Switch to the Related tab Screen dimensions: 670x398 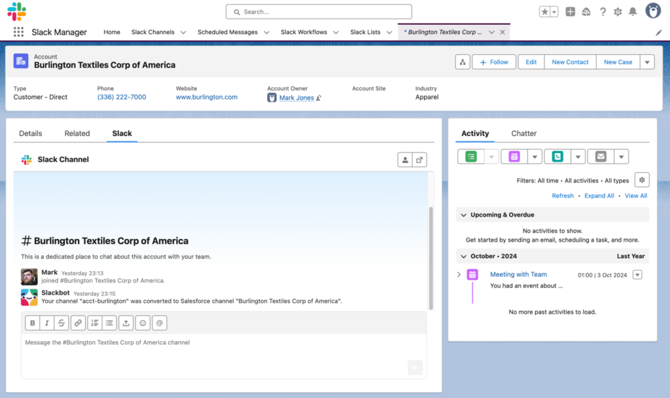(77, 134)
